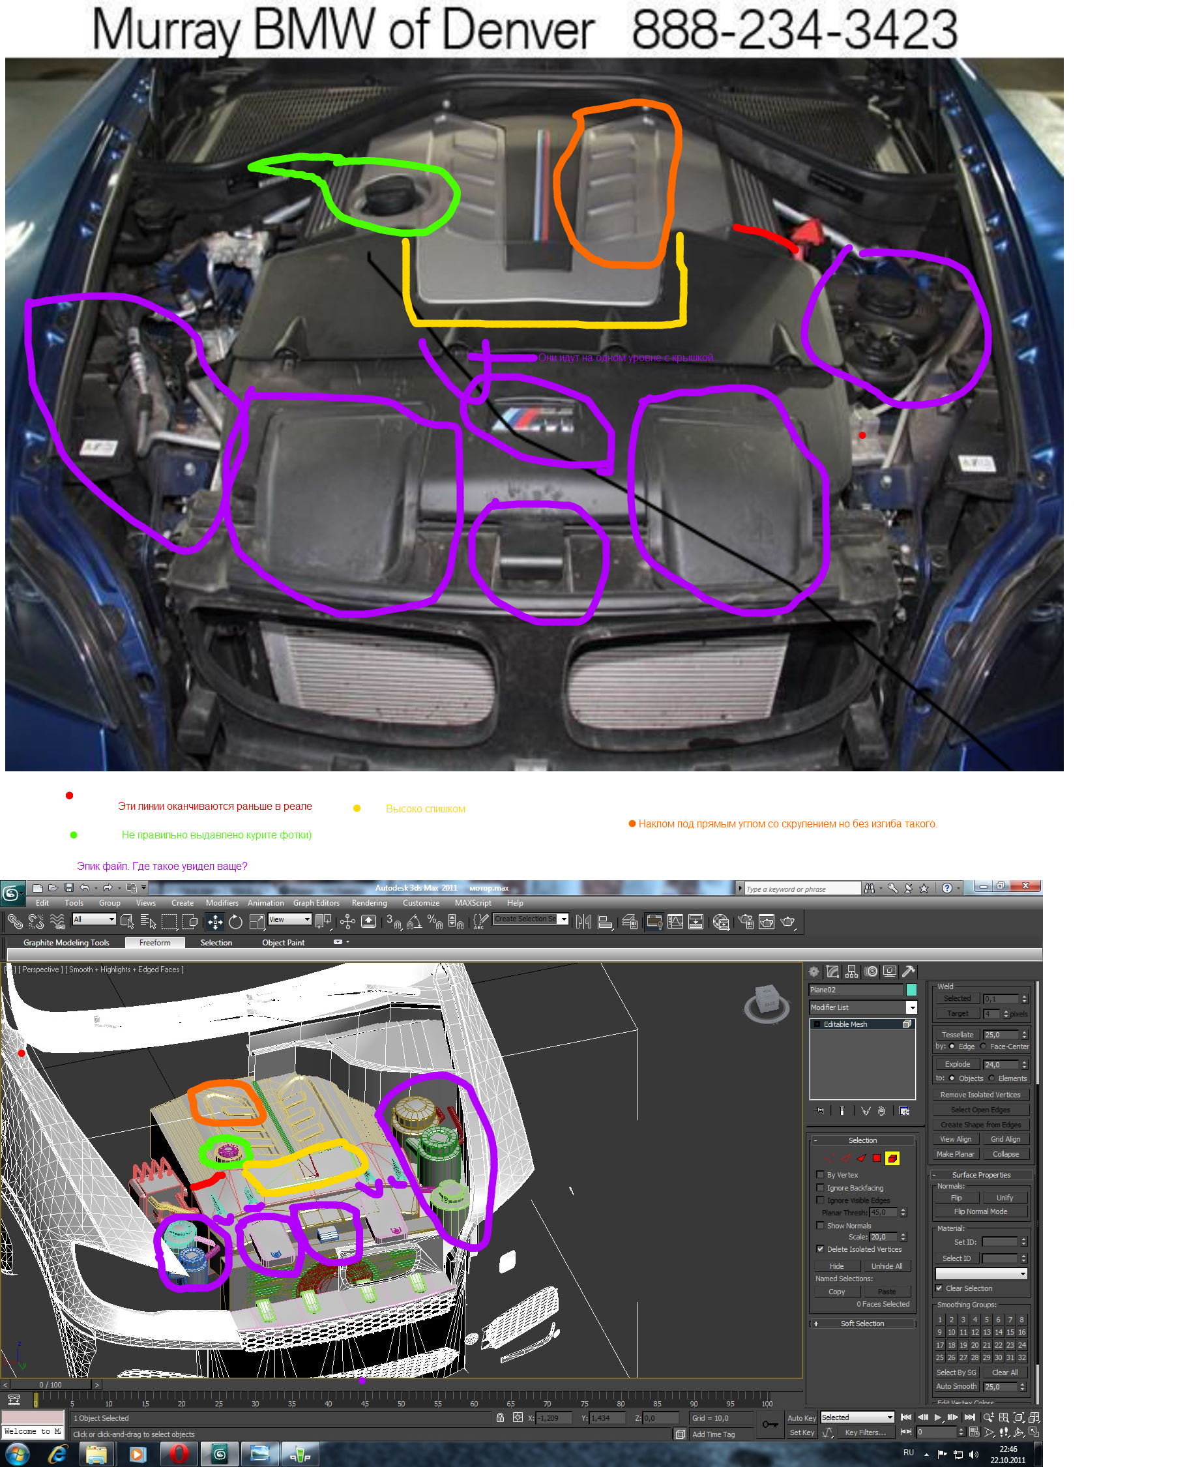This screenshot has height=1467, width=1187.
Task: Enable Ignore Backfacing checkbox
Action: [x=820, y=1187]
